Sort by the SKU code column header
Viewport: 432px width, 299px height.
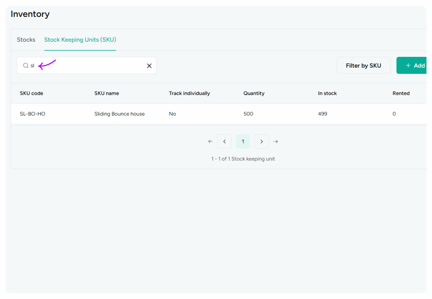click(31, 93)
